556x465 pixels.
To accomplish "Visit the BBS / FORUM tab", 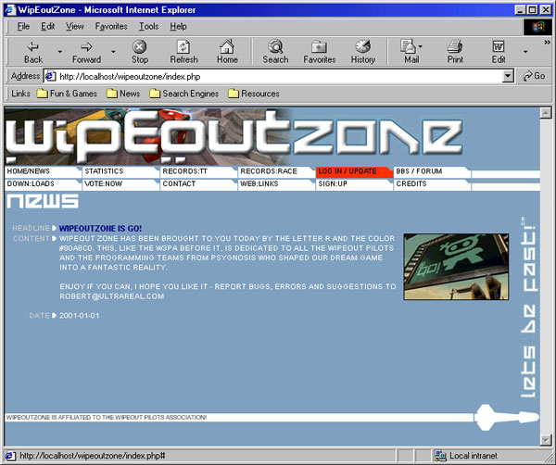I will click(432, 172).
